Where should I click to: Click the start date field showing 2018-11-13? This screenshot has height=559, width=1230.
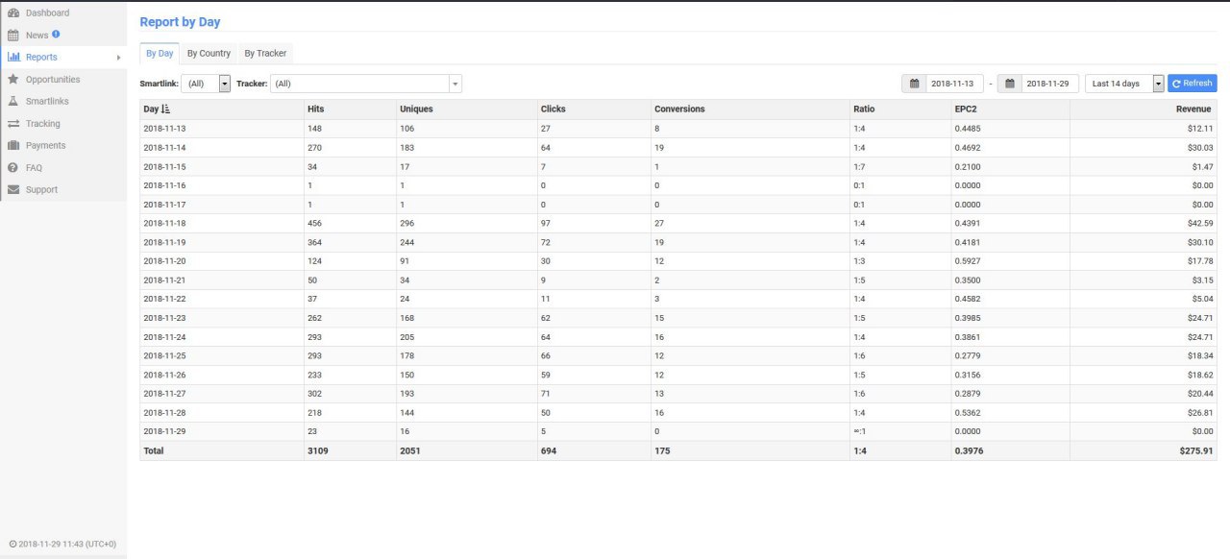point(954,84)
